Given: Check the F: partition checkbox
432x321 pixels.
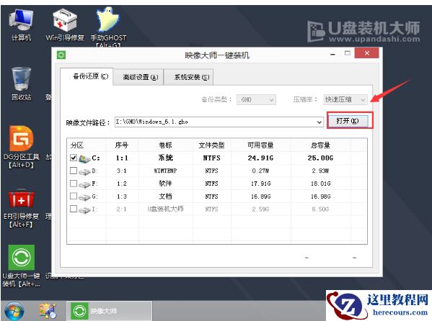Looking at the screenshot, I should tap(74, 184).
